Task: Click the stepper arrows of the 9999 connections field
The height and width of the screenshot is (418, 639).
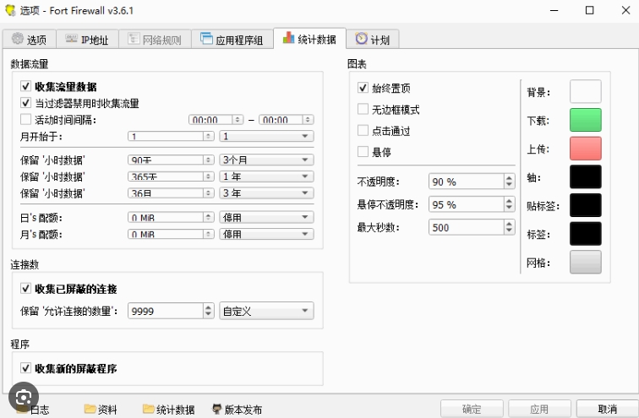Action: [x=208, y=311]
